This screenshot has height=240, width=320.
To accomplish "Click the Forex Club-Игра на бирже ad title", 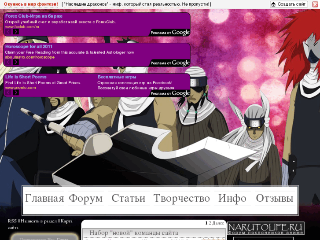I will pos(34,16).
